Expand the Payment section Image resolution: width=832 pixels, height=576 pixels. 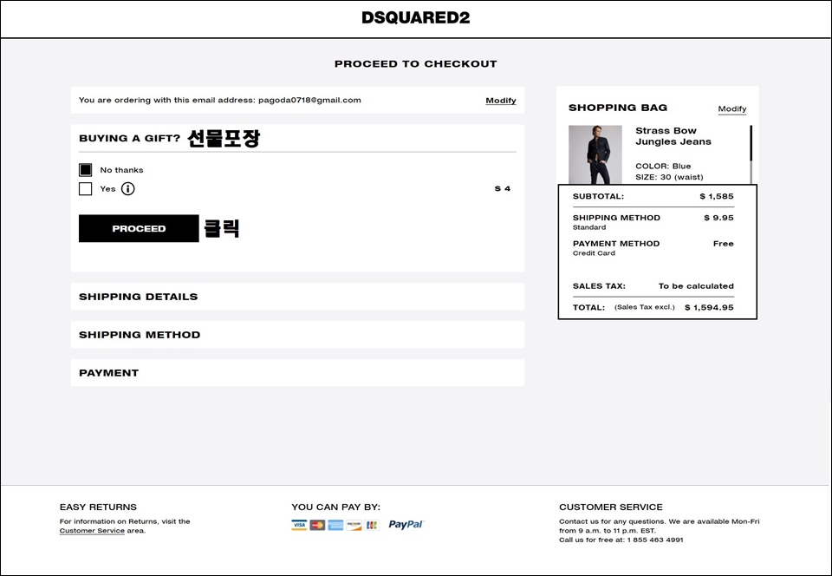(x=297, y=373)
